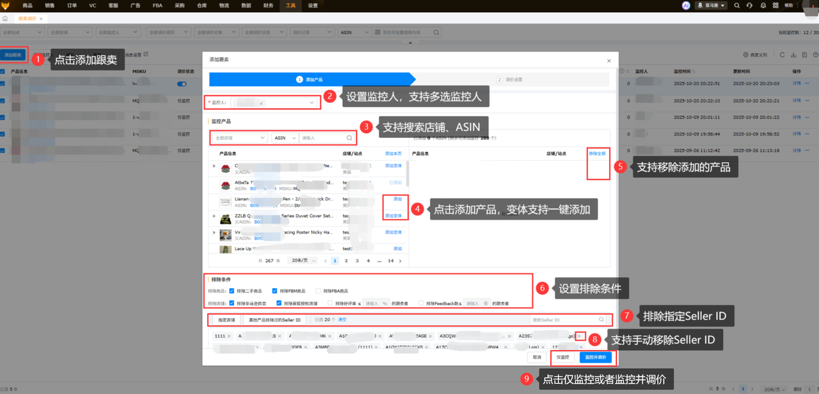Open the 财务 menu
The width and height of the screenshot is (819, 394).
[268, 5]
